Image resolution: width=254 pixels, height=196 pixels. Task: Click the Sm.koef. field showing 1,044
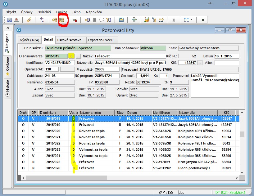click(143, 76)
